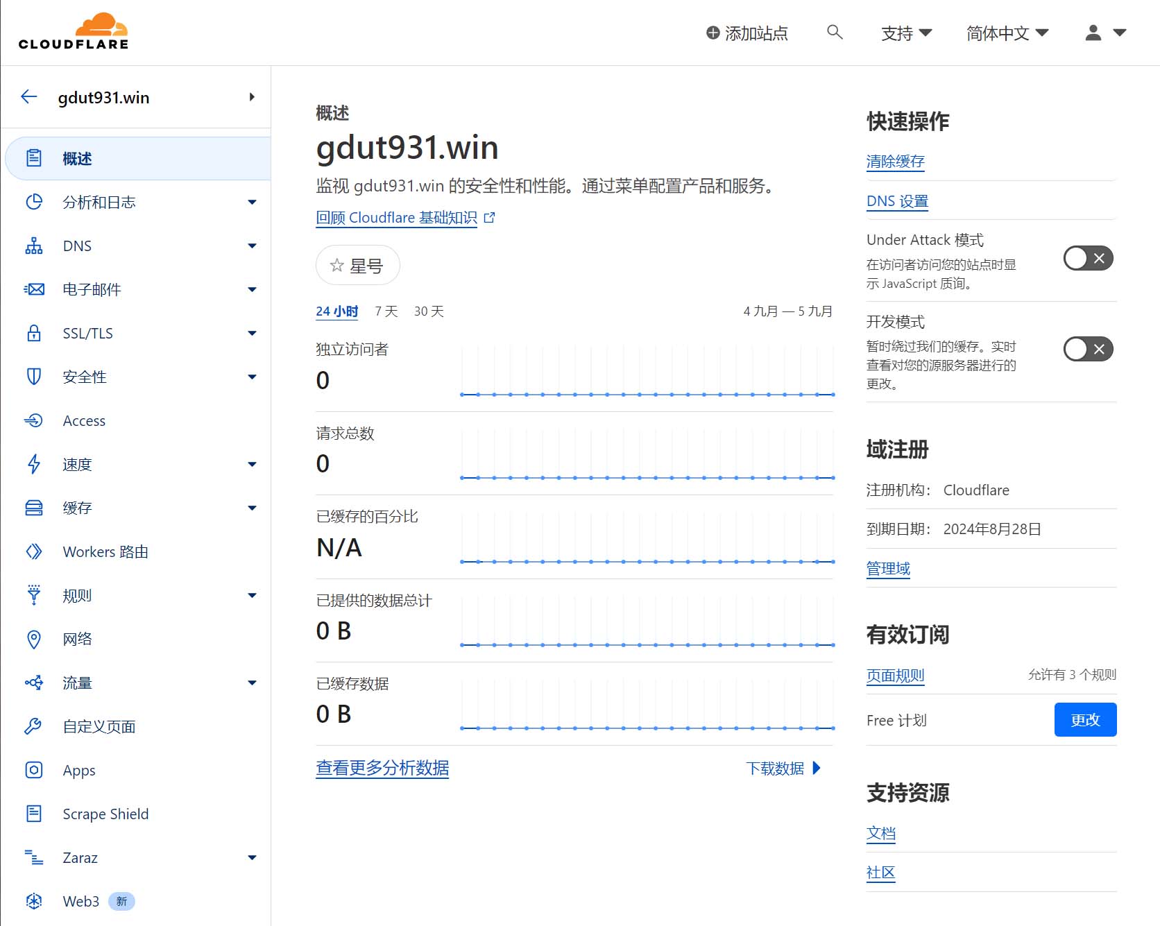Click 下载数据 download link
1160x926 pixels.
(x=784, y=768)
